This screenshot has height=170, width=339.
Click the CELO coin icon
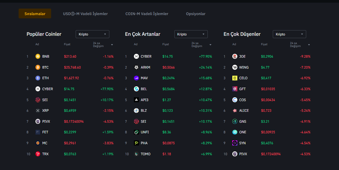click(235, 78)
